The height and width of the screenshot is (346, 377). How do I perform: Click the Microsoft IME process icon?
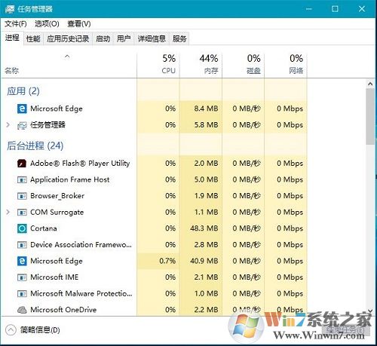22,277
